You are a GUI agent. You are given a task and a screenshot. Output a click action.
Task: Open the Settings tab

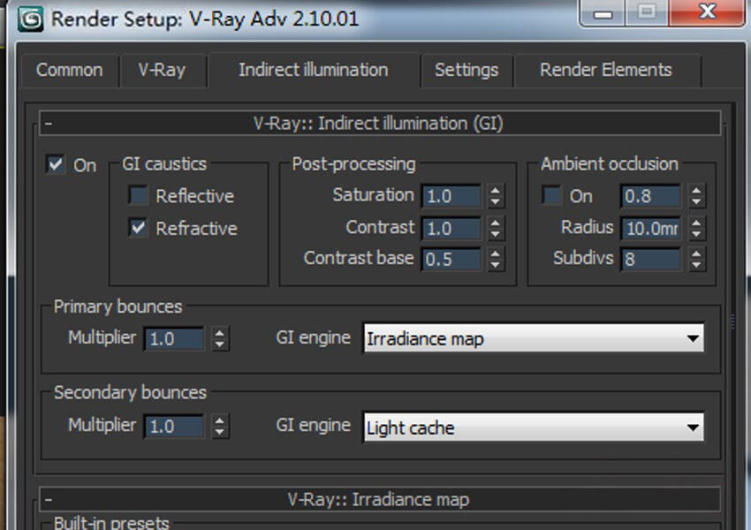click(467, 70)
